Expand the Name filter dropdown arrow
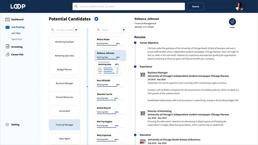 (124, 30)
